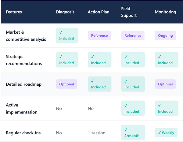The width and height of the screenshot is (183, 142).
Task: Click Included badge for Active implementation Field Support
Action: pos(133,108)
